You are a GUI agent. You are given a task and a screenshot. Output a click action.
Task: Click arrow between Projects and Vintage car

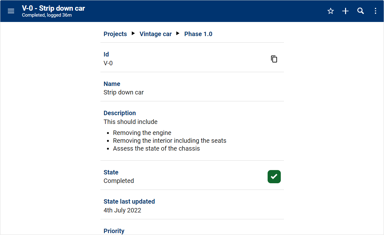pos(133,33)
